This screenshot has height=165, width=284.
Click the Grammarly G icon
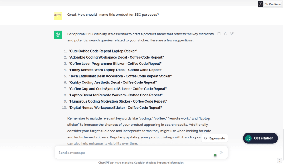248,138
